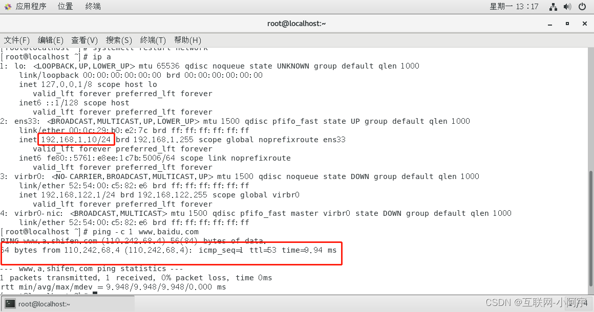The image size is (594, 312).
Task: Click the '4: virbr0-nic:' interface name
Action: tap(32, 213)
